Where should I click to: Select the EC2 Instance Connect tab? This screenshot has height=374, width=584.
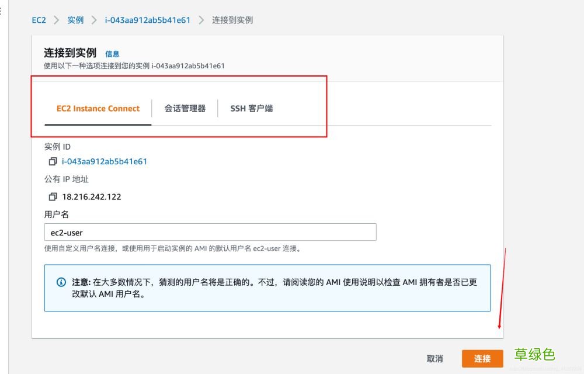tap(98, 108)
